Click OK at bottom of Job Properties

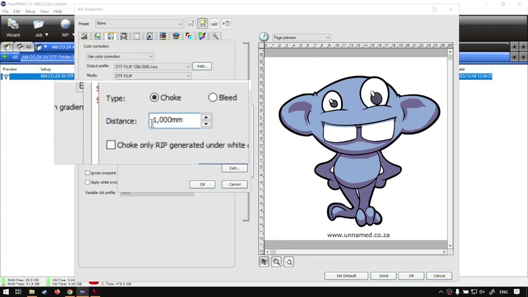pos(411,276)
